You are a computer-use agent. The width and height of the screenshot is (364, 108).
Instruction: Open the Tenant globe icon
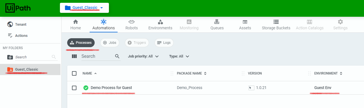coord(10,25)
